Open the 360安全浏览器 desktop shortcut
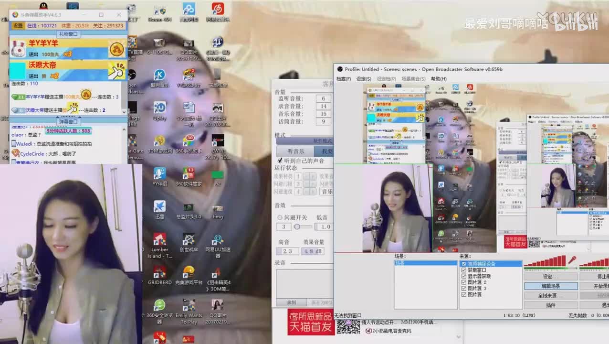609x344 pixels. pos(160,312)
